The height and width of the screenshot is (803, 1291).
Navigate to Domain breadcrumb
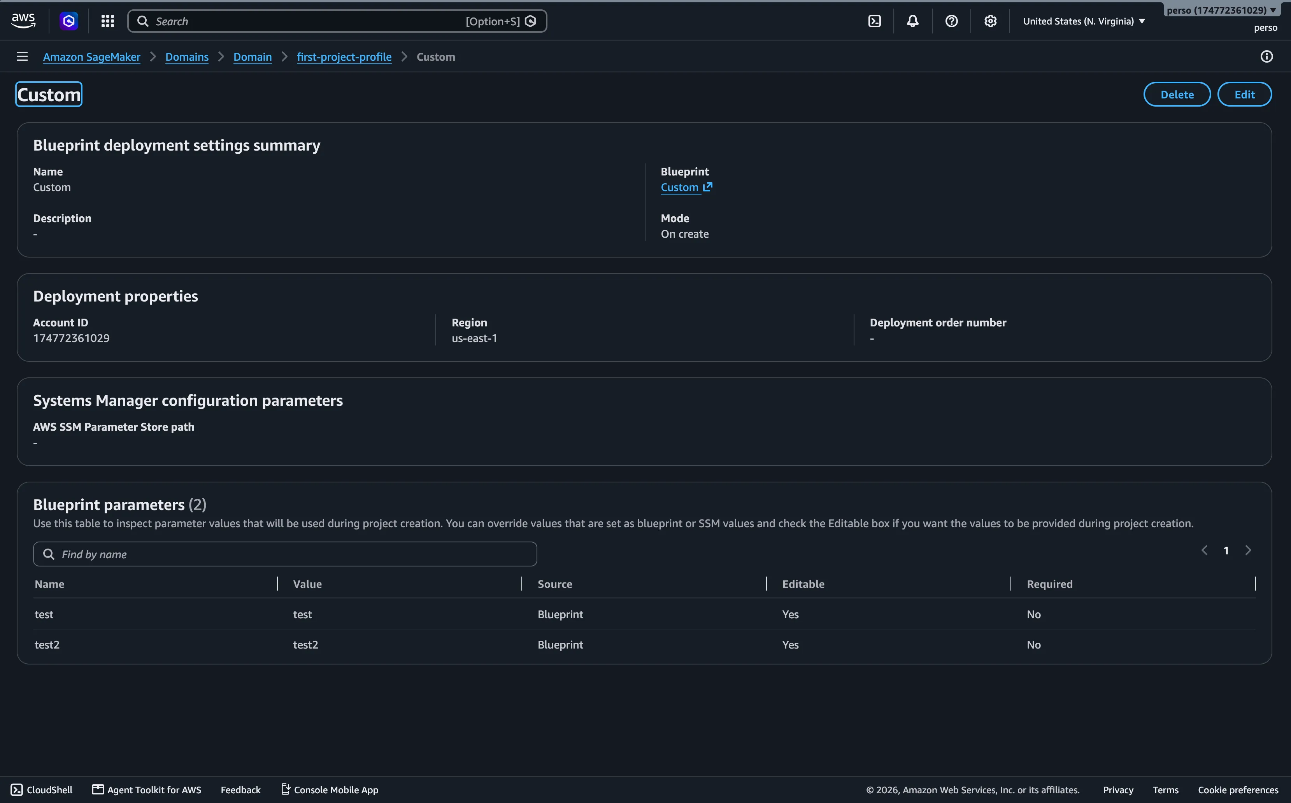[252, 57]
